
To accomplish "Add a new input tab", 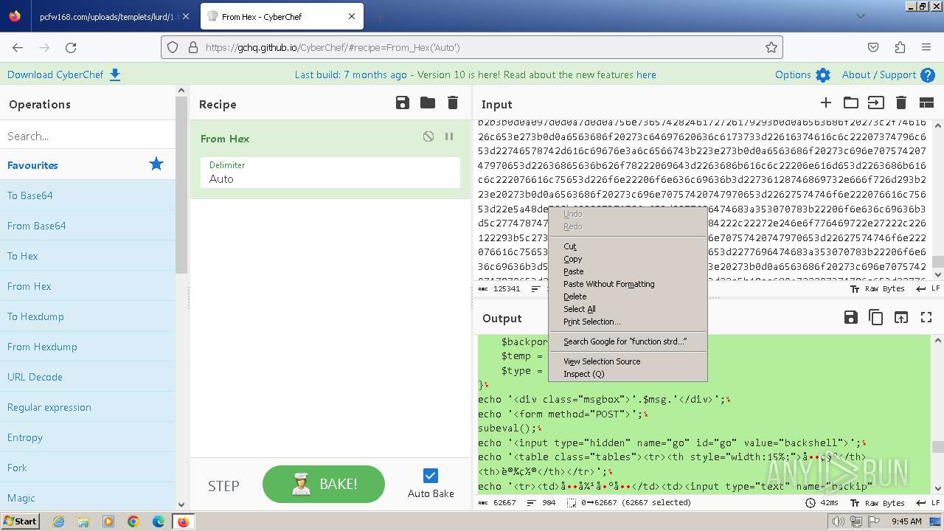I will 826,103.
